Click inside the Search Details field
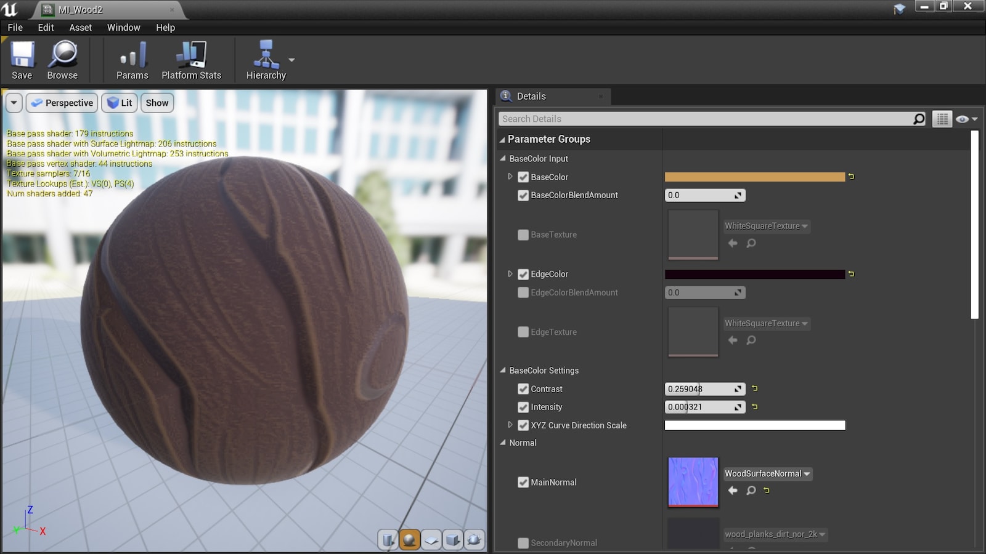The width and height of the screenshot is (986, 554). point(678,118)
